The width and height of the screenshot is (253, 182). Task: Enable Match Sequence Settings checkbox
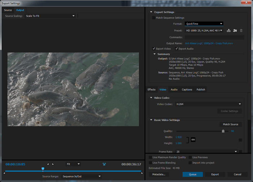pos(154,18)
